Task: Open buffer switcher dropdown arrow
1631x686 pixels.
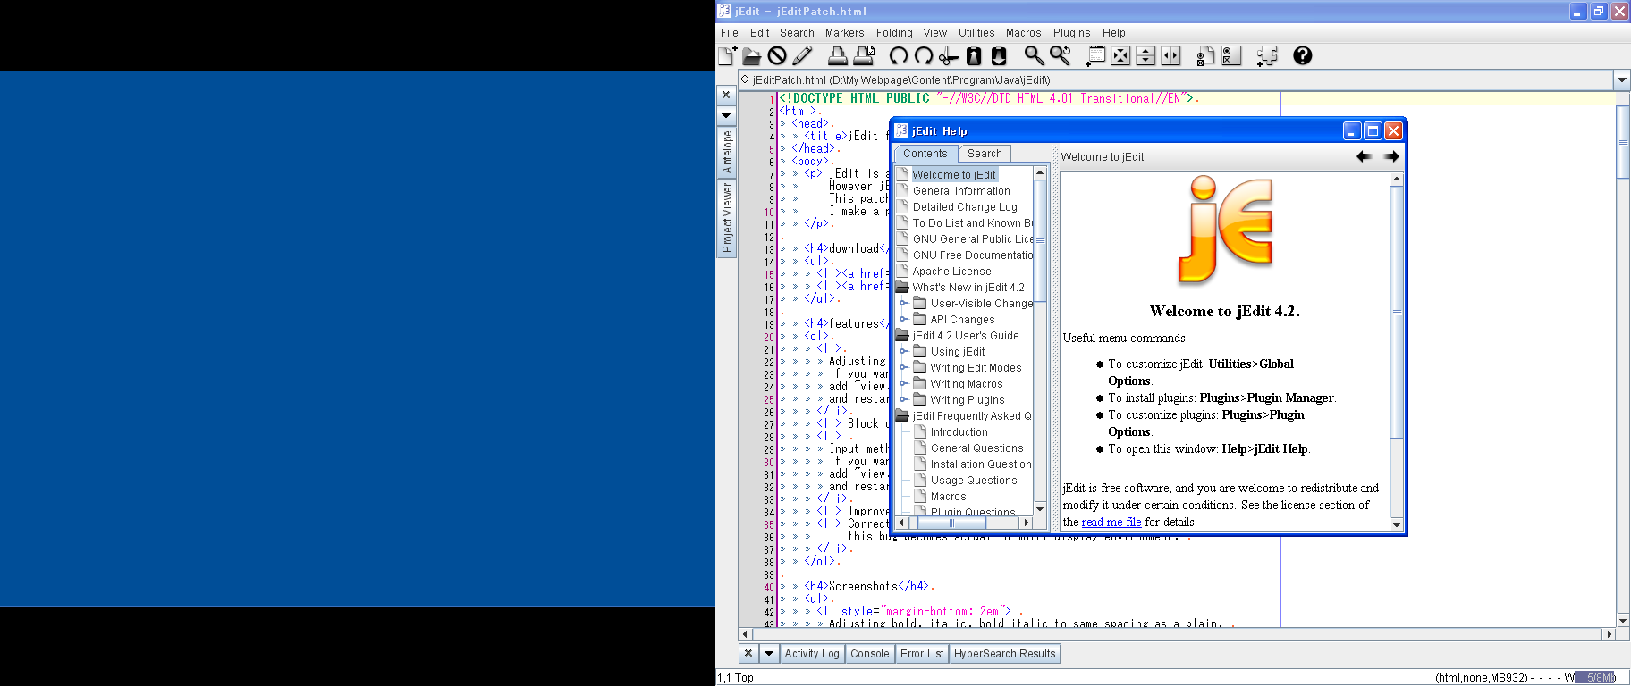Action: tap(1622, 79)
